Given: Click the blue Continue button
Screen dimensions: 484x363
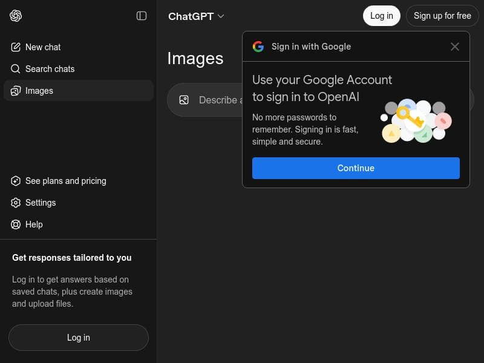Looking at the screenshot, I should pos(356,168).
